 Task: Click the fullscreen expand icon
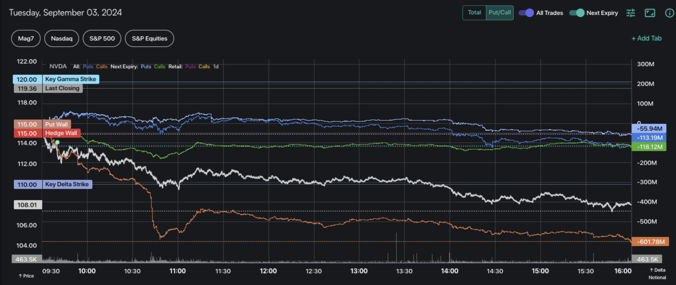(650, 13)
